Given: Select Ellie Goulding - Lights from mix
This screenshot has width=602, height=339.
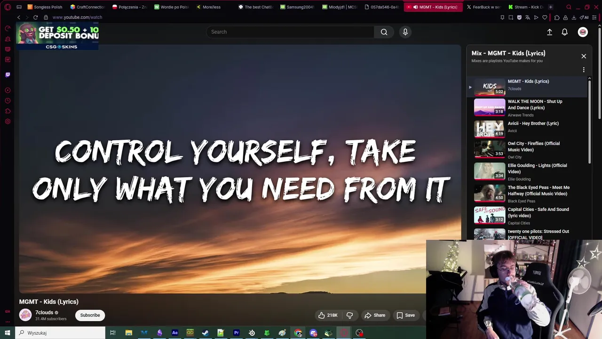Looking at the screenshot, I should (x=527, y=172).
